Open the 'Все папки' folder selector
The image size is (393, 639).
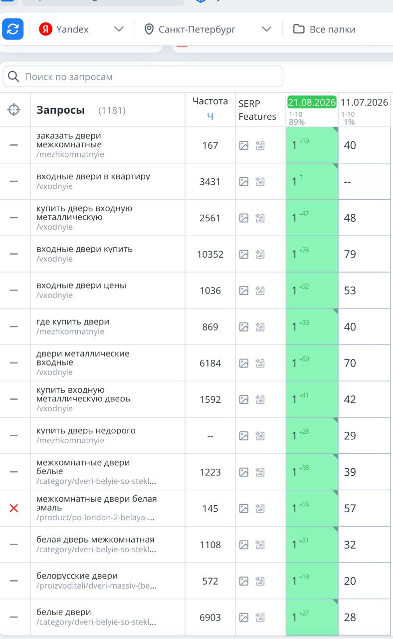pyautogui.click(x=324, y=29)
